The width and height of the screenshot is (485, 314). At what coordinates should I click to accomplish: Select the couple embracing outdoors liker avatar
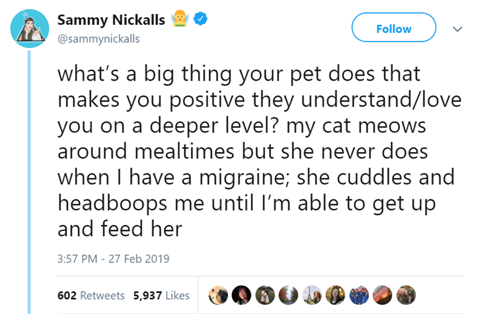264,295
